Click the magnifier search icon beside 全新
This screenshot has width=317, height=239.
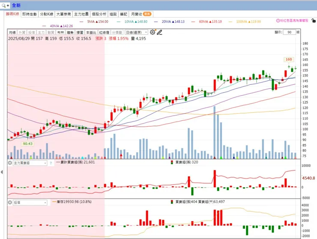(x=3, y=6)
